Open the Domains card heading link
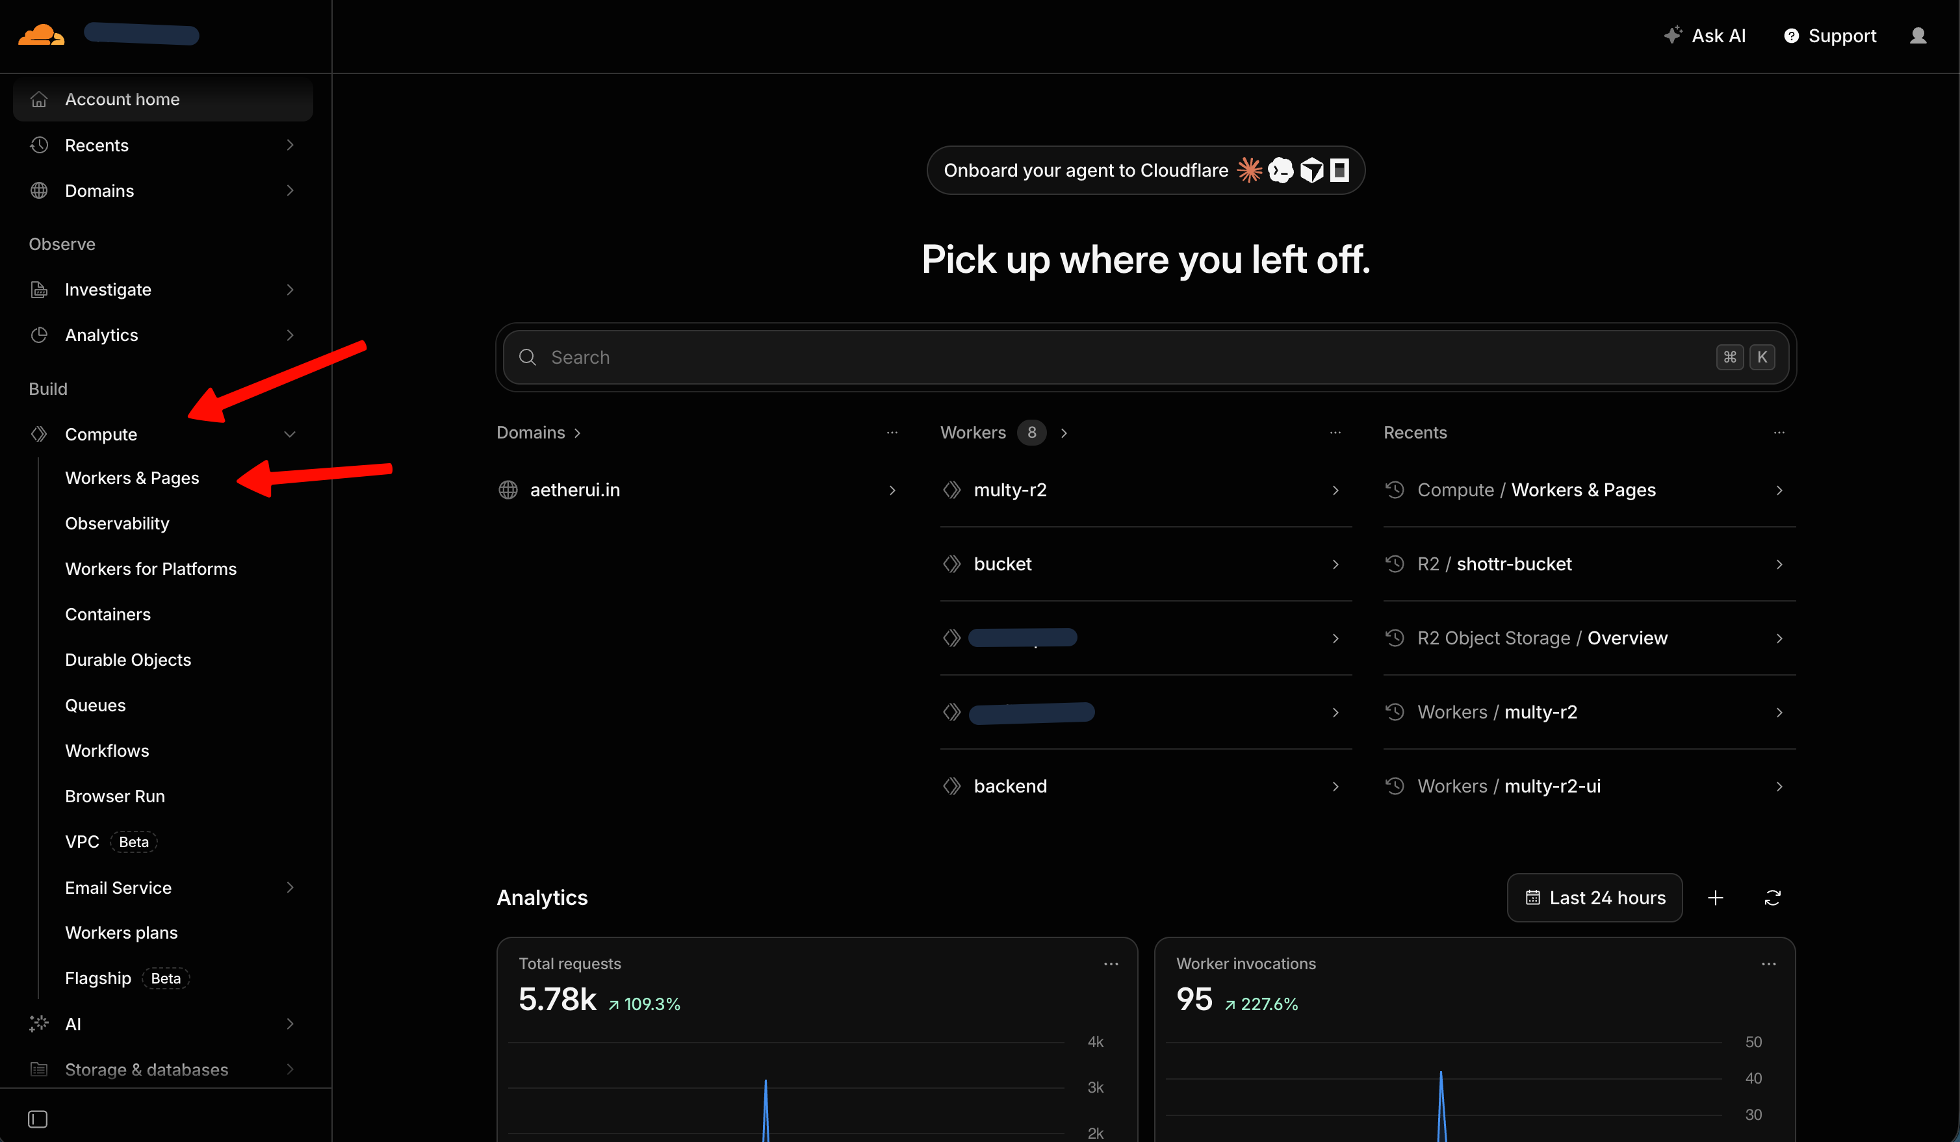The height and width of the screenshot is (1142, 1960). coord(539,432)
